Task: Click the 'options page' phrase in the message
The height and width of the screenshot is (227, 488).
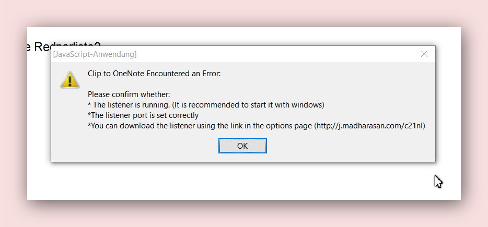Action: pos(291,126)
